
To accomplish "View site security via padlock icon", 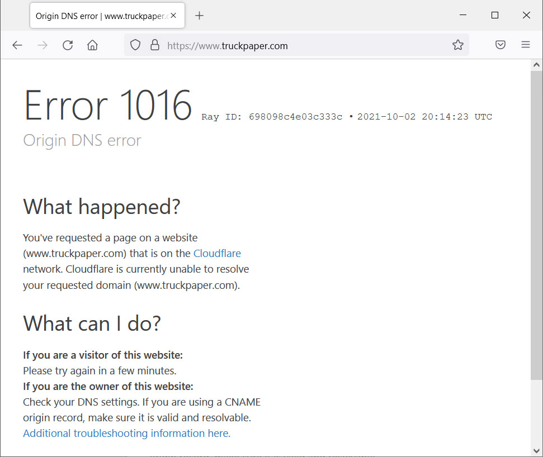I will click(155, 45).
